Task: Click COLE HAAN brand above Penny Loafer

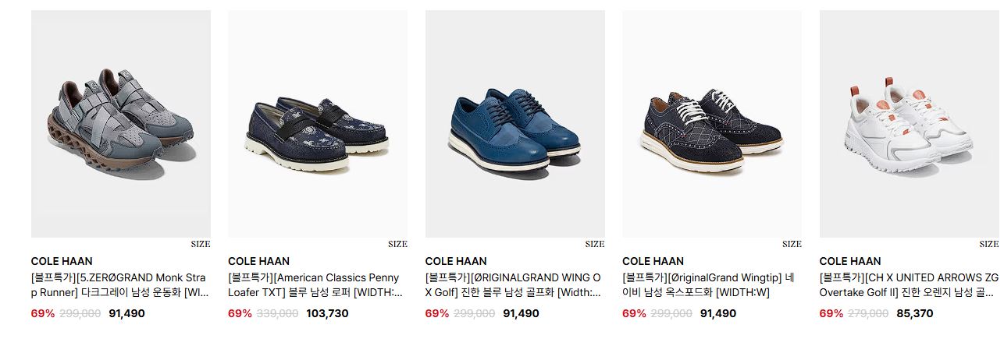Action: 258,261
